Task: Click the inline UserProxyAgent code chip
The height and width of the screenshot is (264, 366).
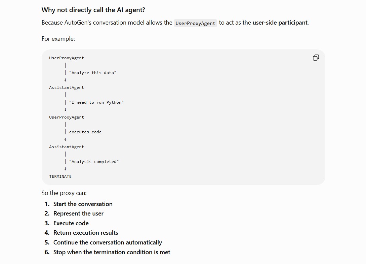Action: (195, 23)
